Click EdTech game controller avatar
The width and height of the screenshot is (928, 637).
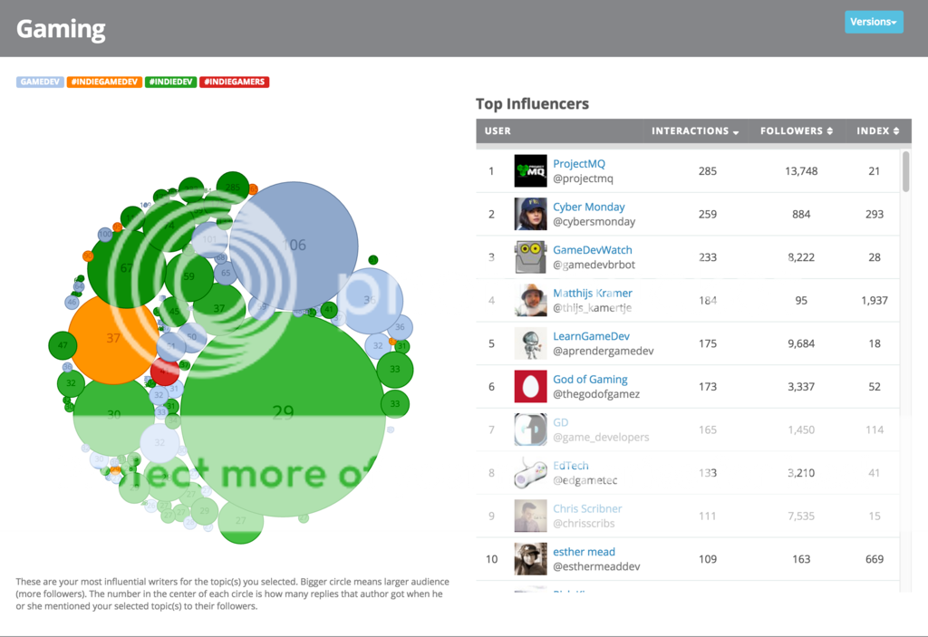pos(530,473)
